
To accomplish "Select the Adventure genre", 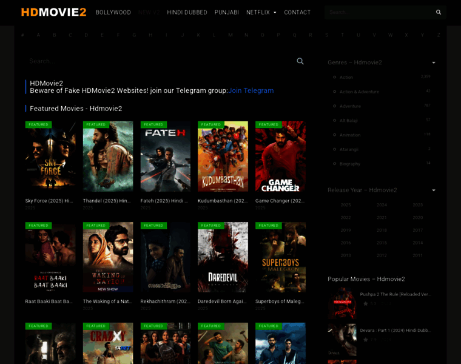I will tap(350, 106).
